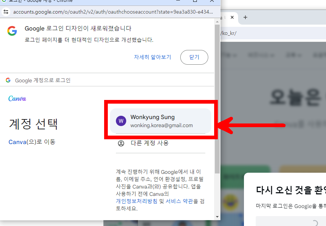Open the 자세히 알아보기 link

pos(152,57)
